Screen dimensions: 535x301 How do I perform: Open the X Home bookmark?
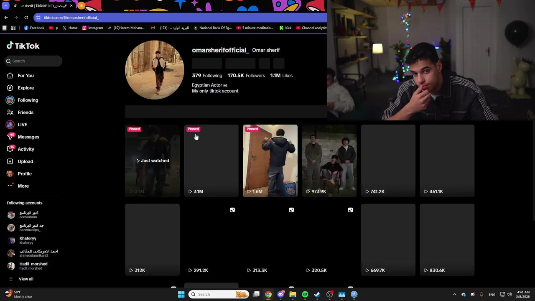70,28
